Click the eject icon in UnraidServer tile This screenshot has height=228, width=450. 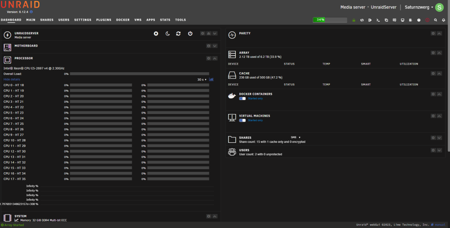pos(209,34)
